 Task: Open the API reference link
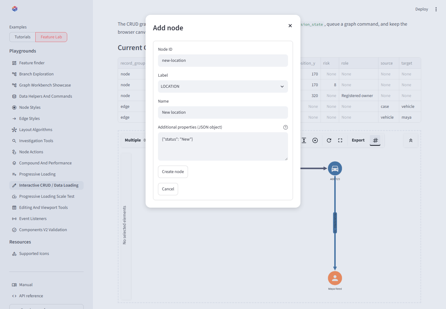(x=46, y=296)
